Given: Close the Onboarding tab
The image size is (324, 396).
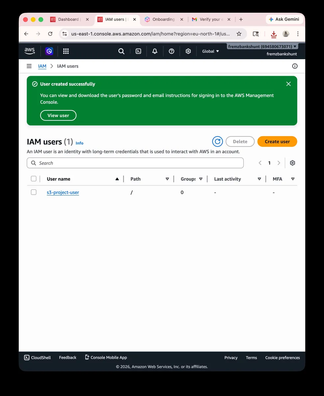Looking at the screenshot, I should point(182,19).
